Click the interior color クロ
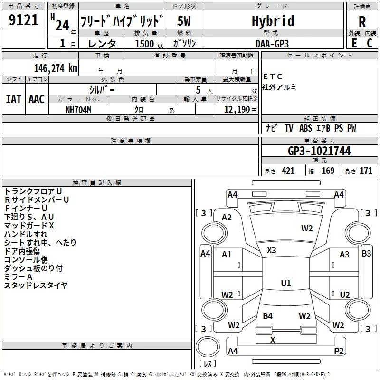Screen dimensions: 380x380 pyautogui.click(x=139, y=110)
